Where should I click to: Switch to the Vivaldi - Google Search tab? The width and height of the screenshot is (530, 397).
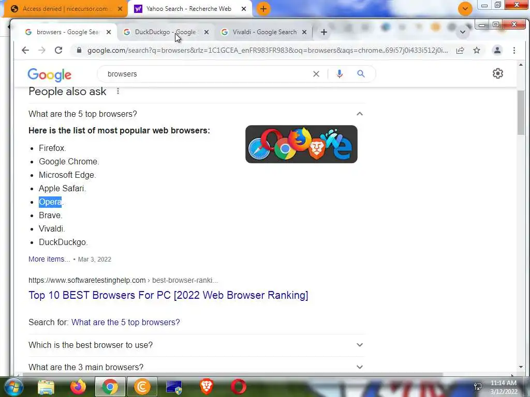[264, 32]
